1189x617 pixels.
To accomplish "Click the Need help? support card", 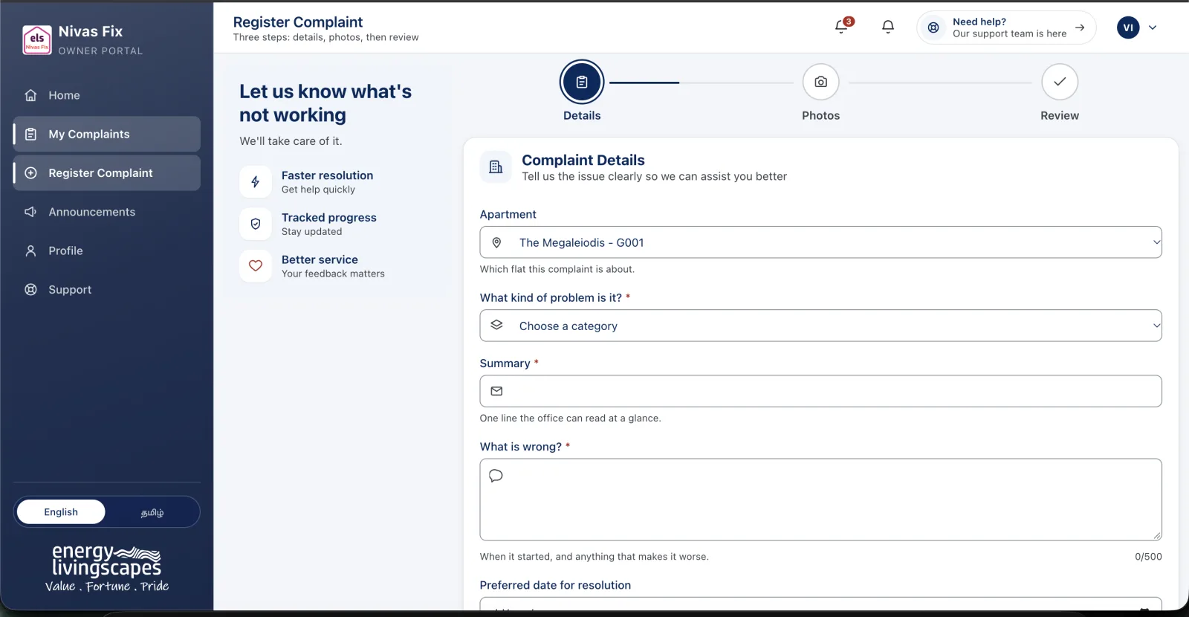I will (1006, 28).
